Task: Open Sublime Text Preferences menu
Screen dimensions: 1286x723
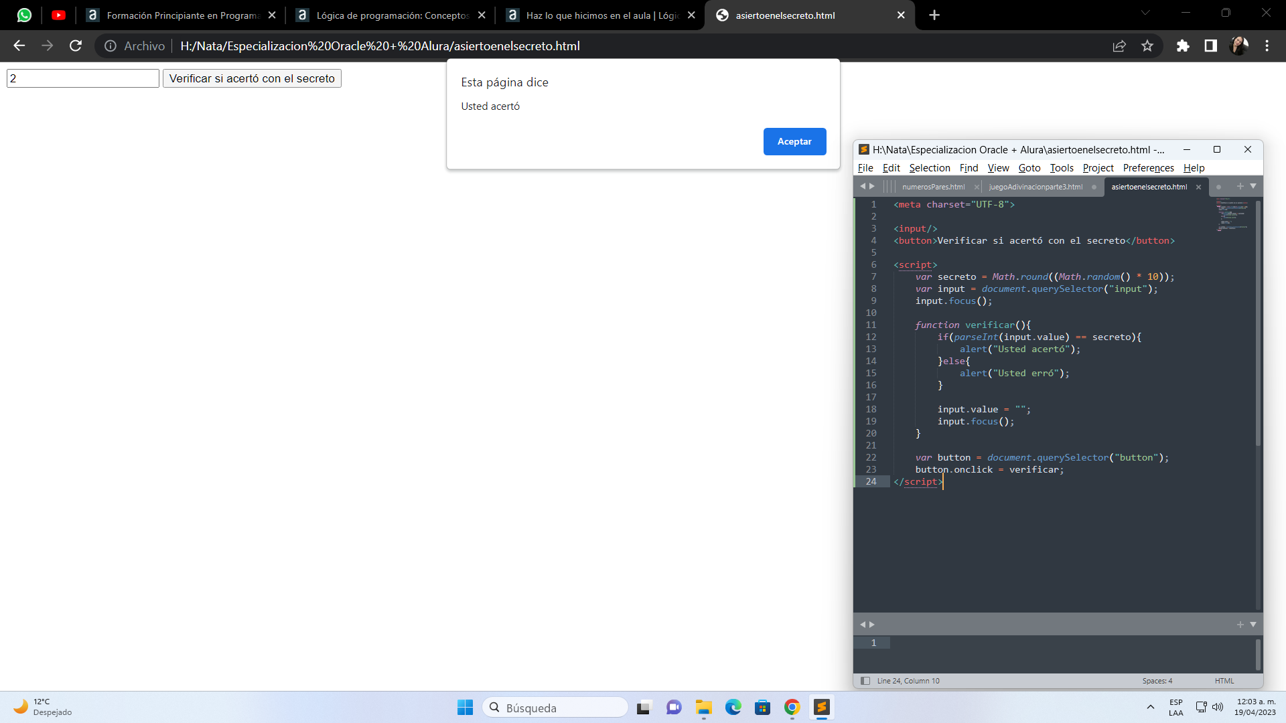Action: tap(1148, 168)
